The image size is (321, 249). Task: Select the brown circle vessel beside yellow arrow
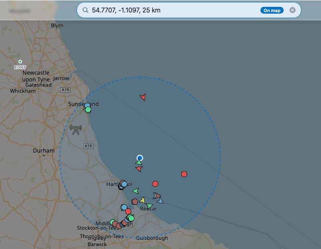pyautogui.click(x=135, y=202)
